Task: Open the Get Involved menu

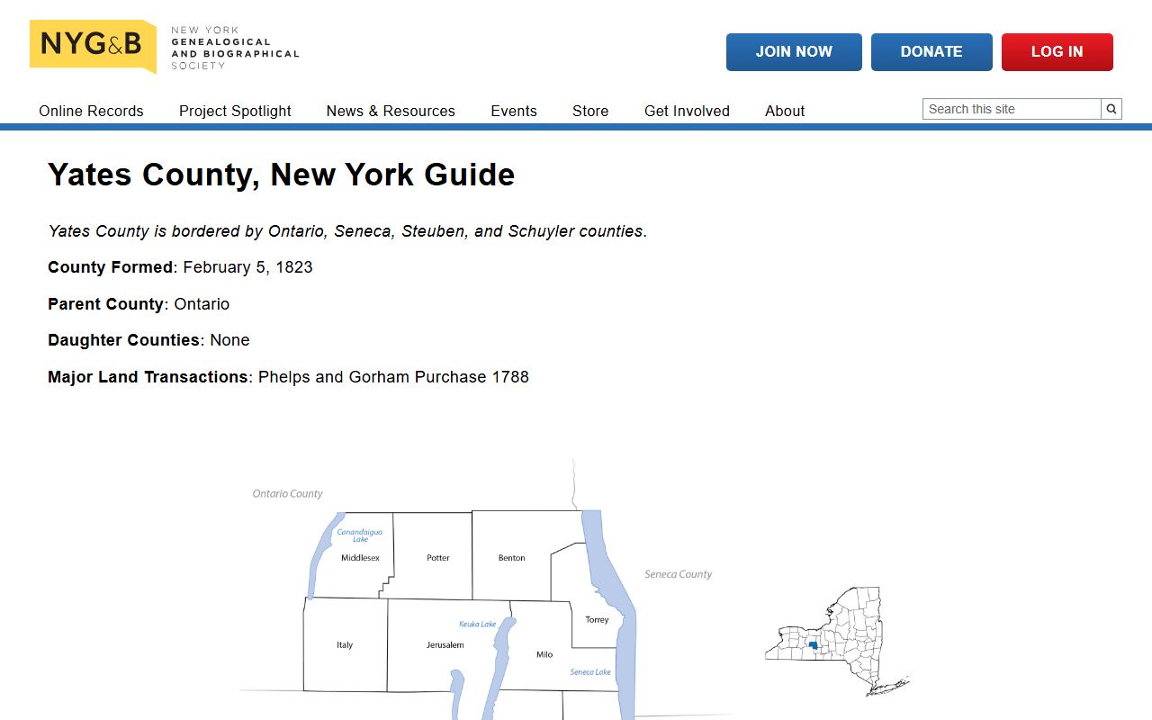Action: pyautogui.click(x=687, y=111)
